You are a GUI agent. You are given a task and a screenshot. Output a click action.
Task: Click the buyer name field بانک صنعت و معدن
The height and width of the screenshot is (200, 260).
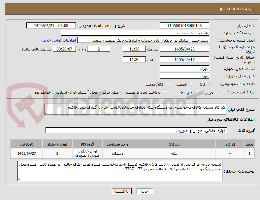[x=135, y=33]
